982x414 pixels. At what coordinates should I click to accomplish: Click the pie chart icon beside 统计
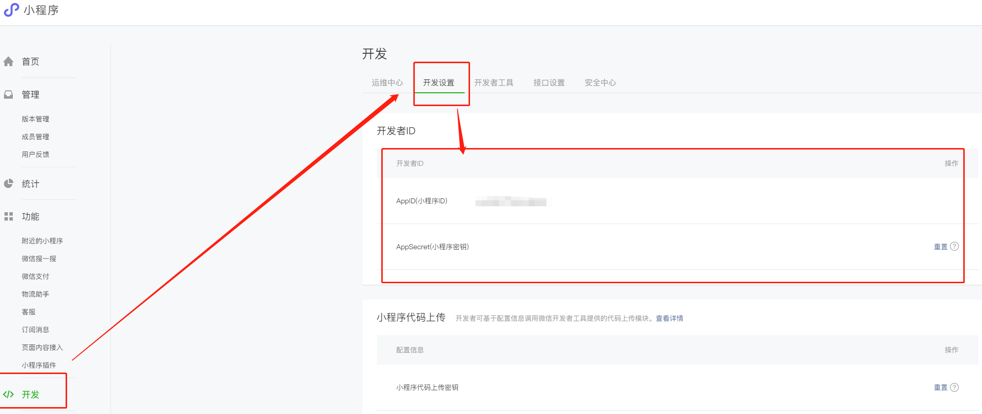[x=8, y=184]
